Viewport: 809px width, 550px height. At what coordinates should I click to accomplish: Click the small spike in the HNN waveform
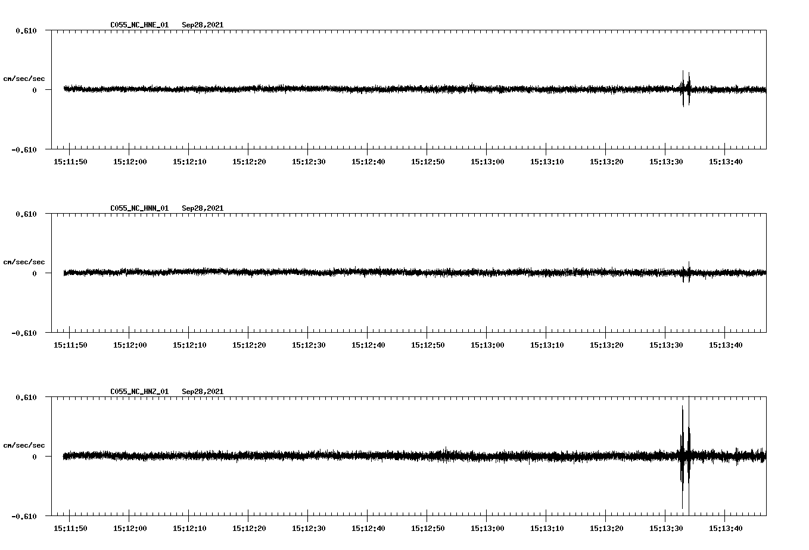click(687, 272)
